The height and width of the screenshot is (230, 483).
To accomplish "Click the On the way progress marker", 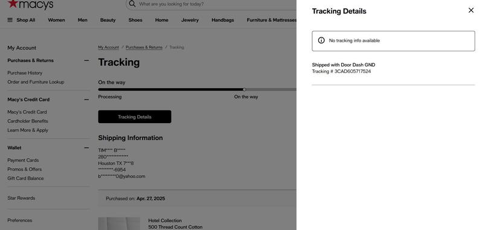I will (245, 89).
